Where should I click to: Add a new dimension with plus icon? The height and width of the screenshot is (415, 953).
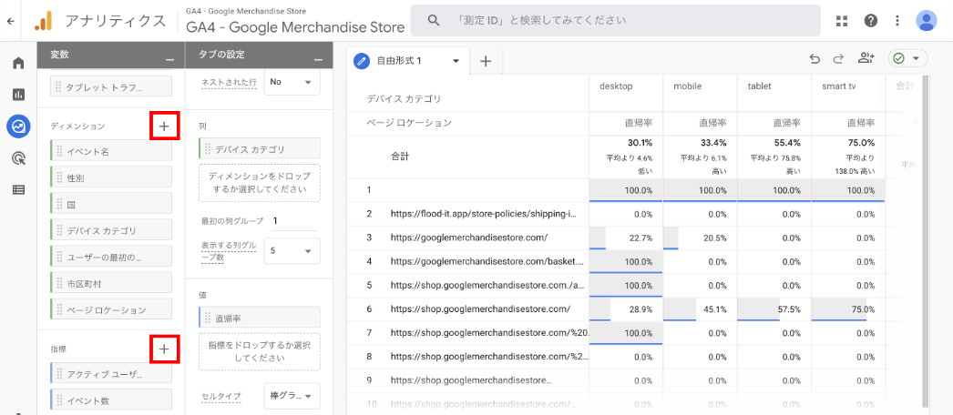pos(165,127)
